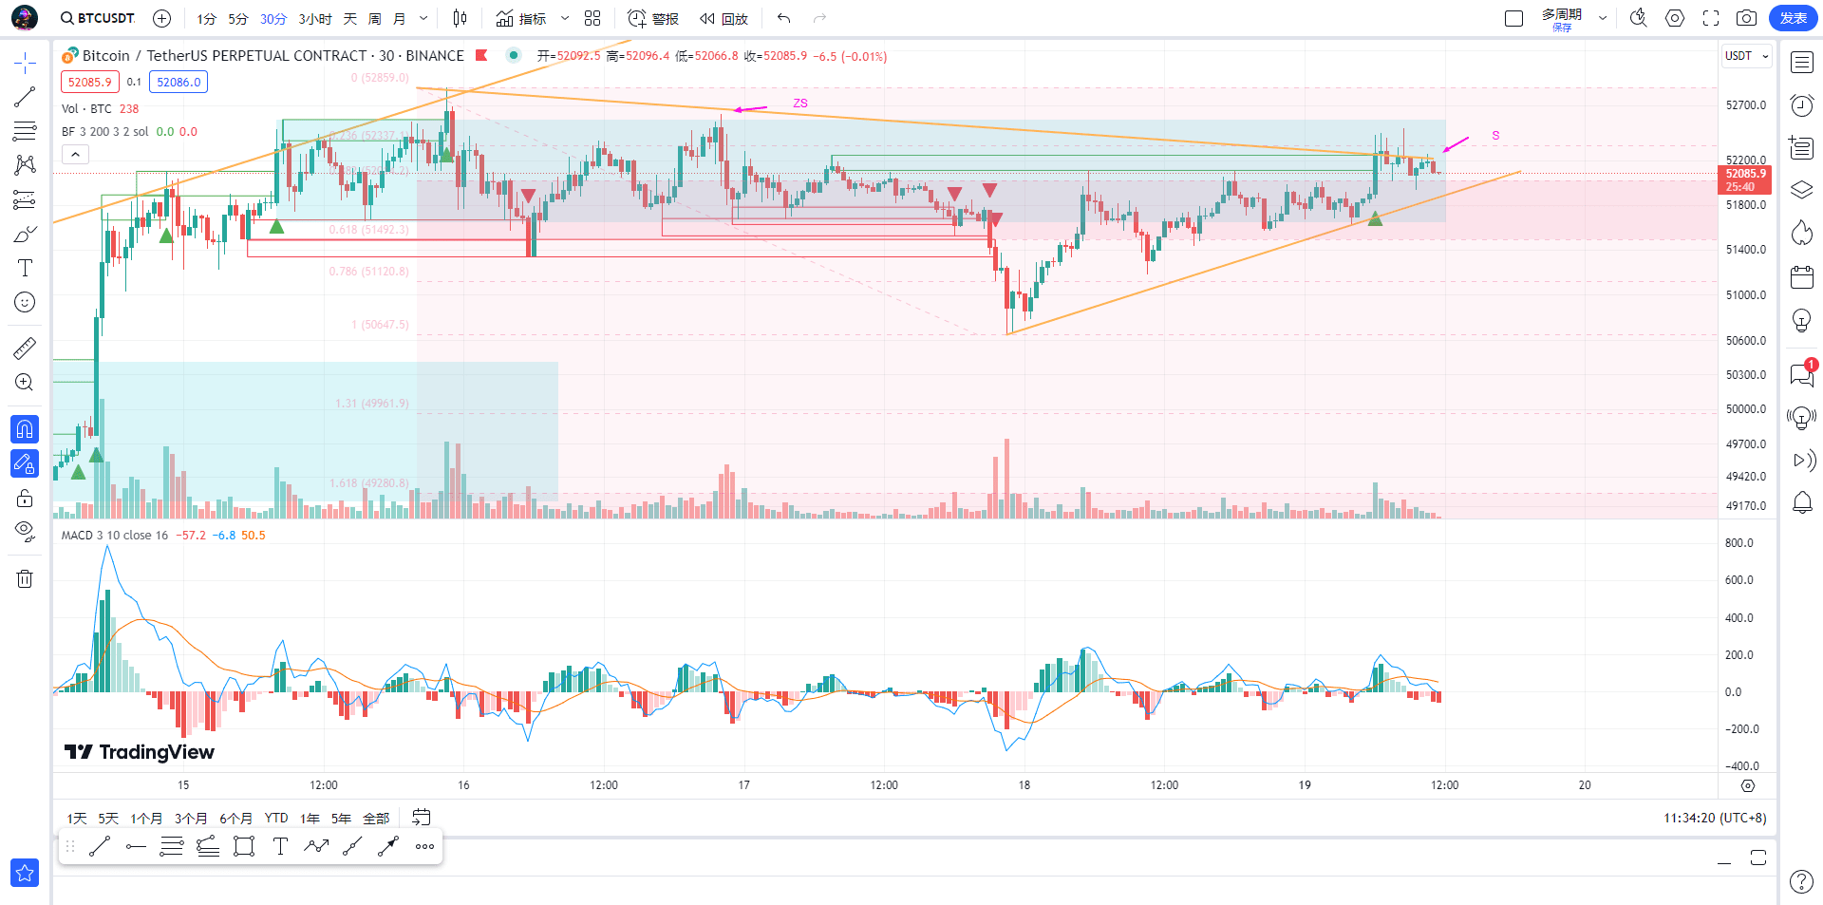Publish idea with the 发表 button
The image size is (1823, 905).
[x=1794, y=18]
